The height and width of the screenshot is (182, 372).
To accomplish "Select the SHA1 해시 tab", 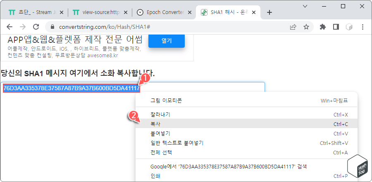I will 228,12.
